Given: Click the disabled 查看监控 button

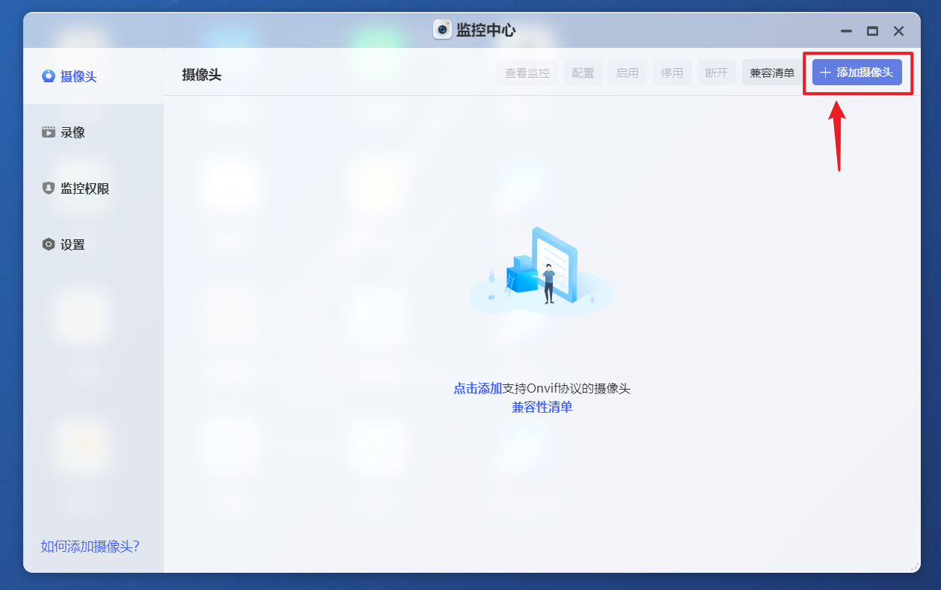Looking at the screenshot, I should (x=527, y=72).
